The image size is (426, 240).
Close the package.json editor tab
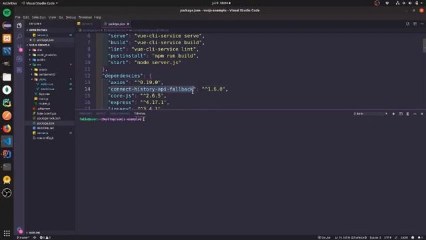[x=128, y=24]
